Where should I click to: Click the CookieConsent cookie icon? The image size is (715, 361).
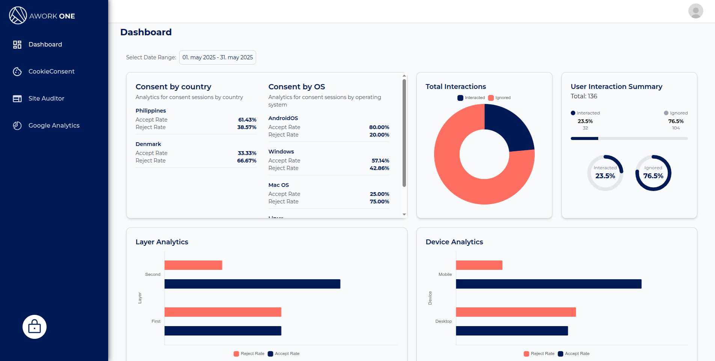[17, 72]
